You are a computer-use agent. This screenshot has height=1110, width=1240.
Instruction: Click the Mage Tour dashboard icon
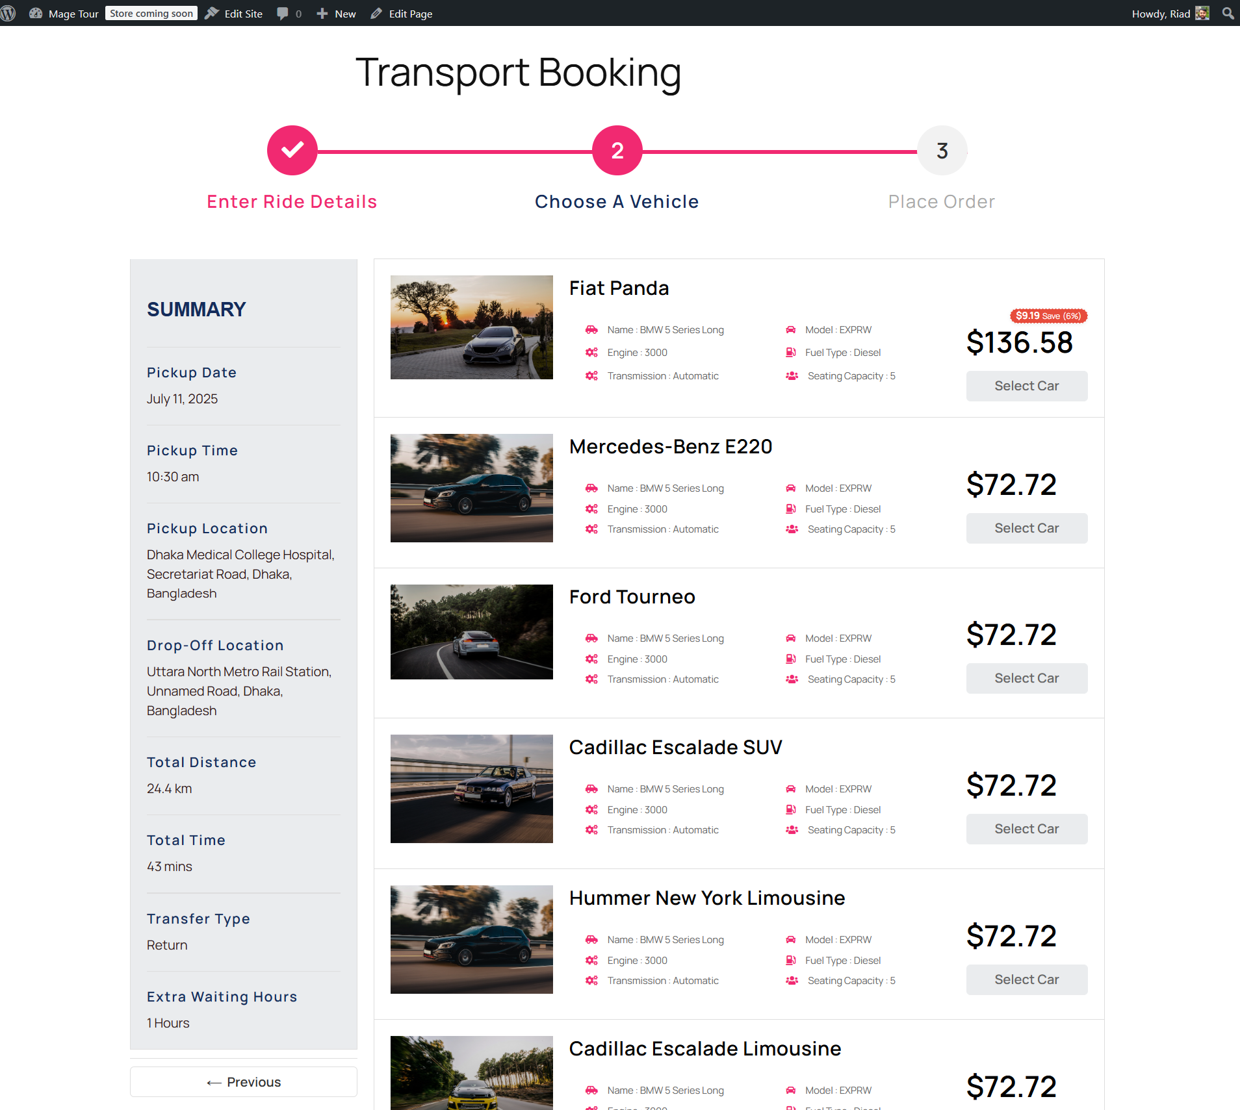[x=36, y=13]
